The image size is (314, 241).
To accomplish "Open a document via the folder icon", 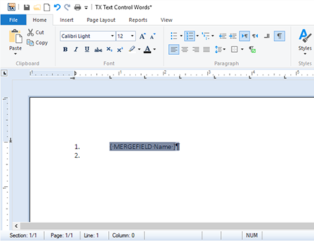I will (37, 7).
